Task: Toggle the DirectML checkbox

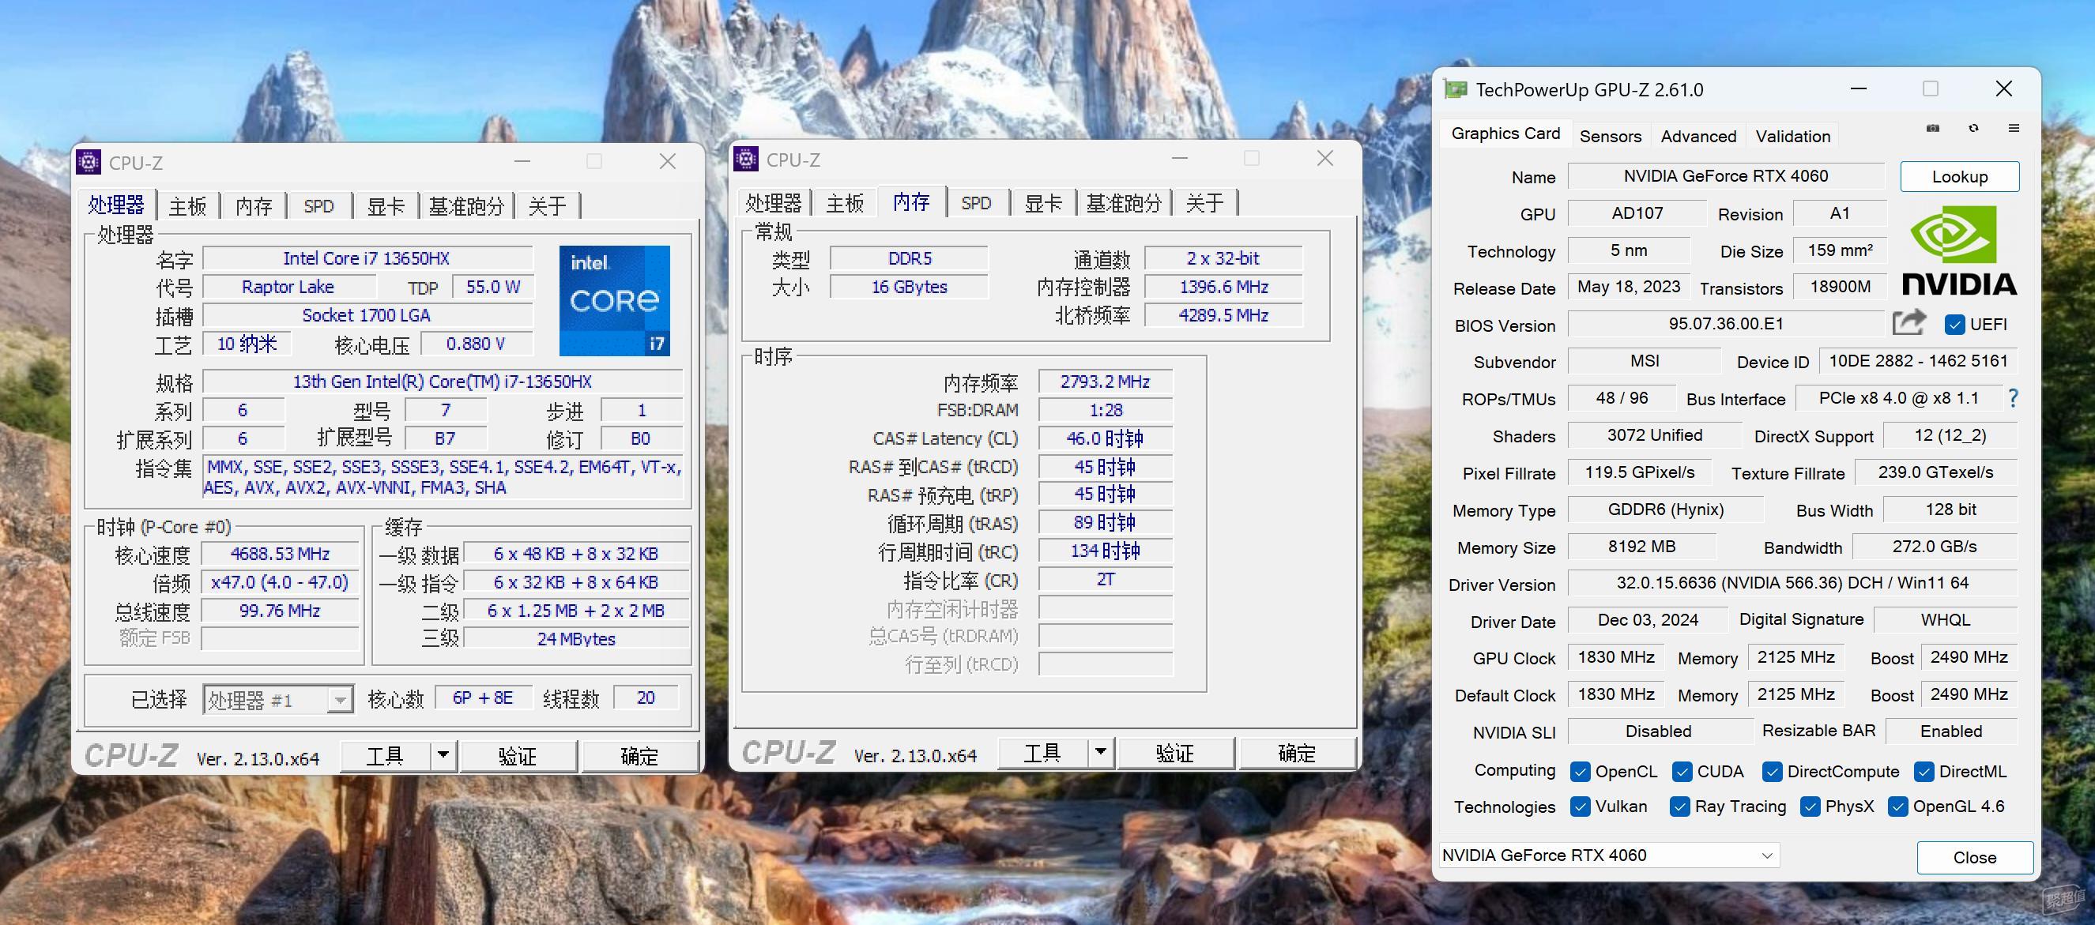Action: pos(1924,772)
